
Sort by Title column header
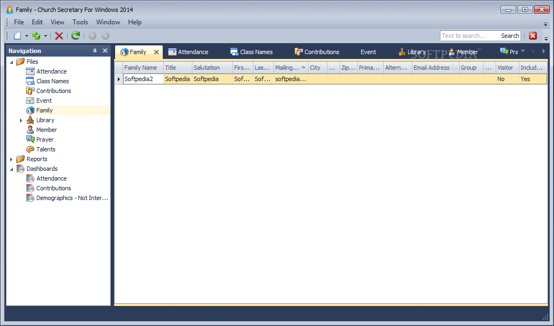click(x=178, y=68)
